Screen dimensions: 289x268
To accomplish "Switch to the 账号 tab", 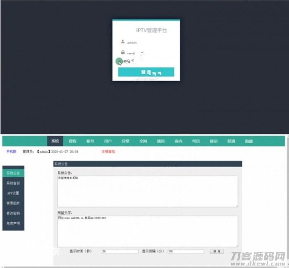I will [x=90, y=141].
